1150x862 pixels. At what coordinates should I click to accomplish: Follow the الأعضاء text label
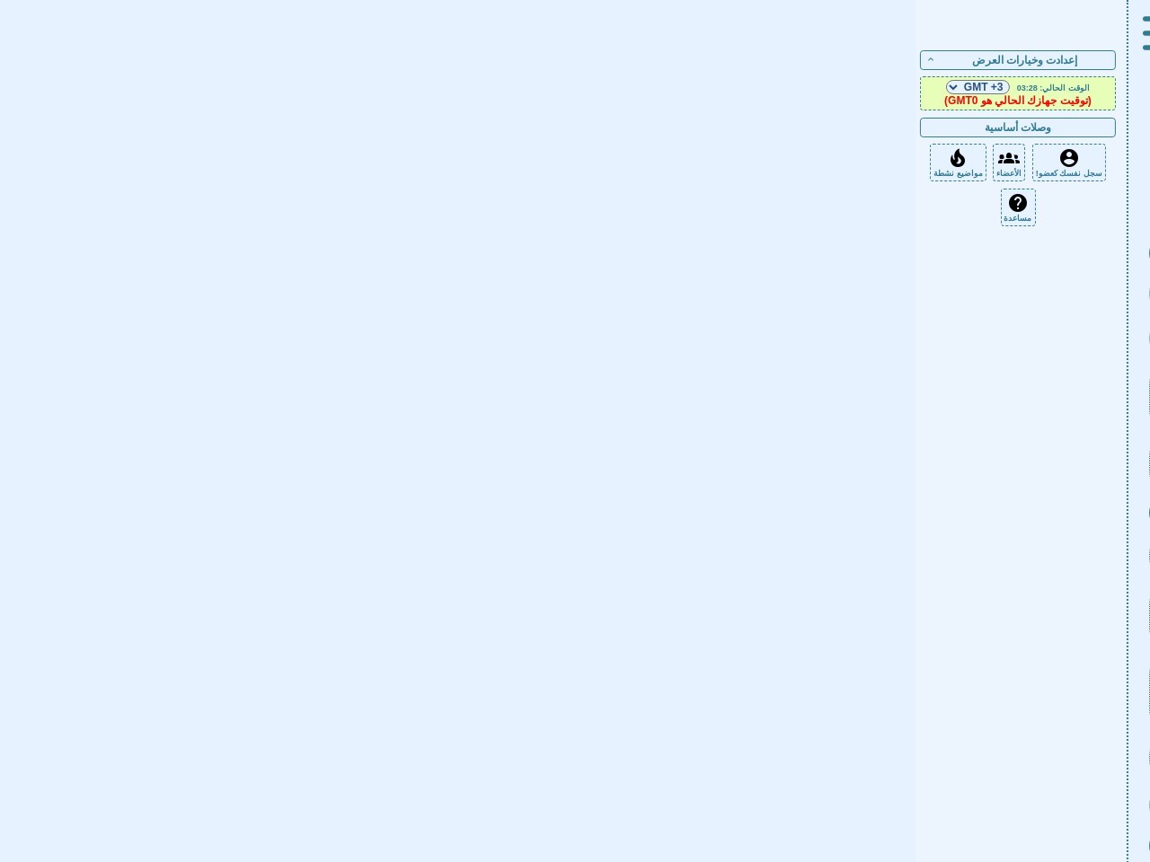tap(1008, 173)
